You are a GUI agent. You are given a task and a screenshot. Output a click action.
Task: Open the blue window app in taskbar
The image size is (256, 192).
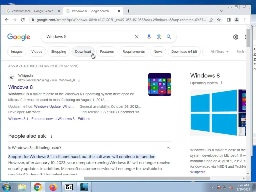84,187
